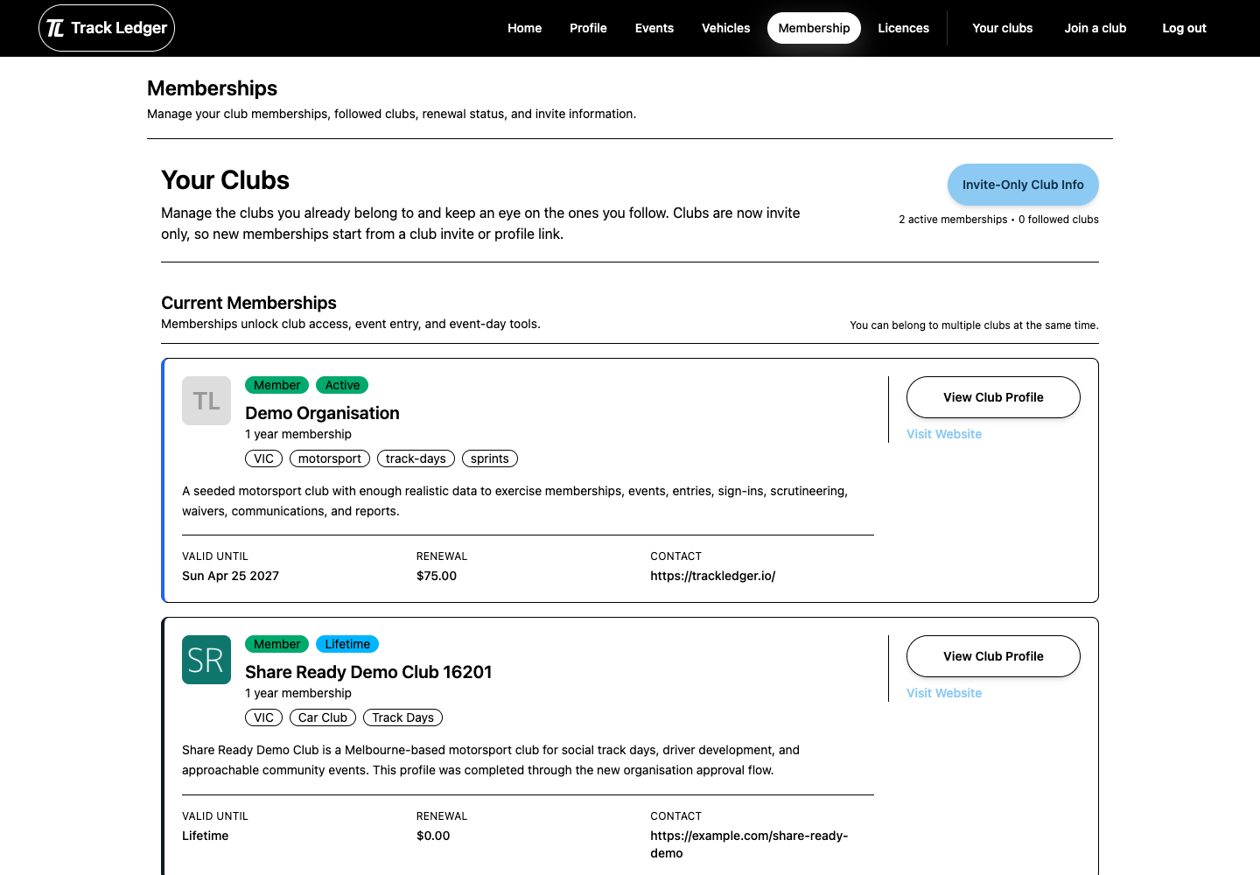Click the Car Club tag
Viewport: 1260px width, 875px height.
coord(323,717)
